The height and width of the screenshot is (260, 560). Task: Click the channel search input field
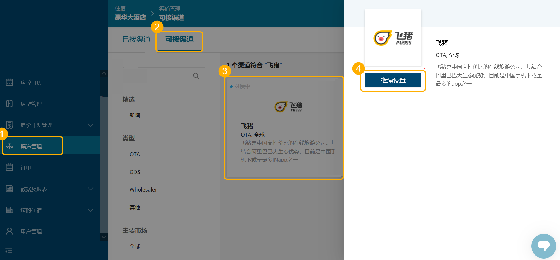point(164,76)
